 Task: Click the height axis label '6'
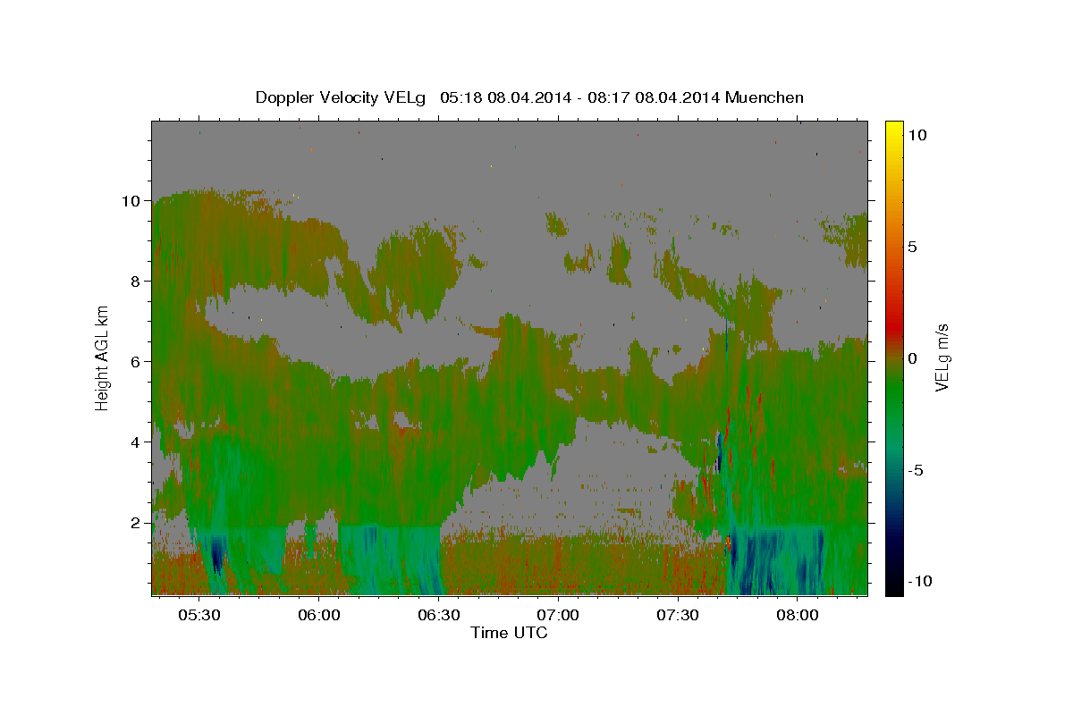[135, 361]
